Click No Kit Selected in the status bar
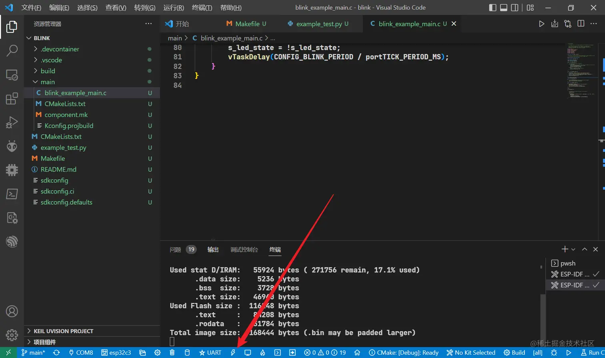This screenshot has width=605, height=358. click(471, 353)
